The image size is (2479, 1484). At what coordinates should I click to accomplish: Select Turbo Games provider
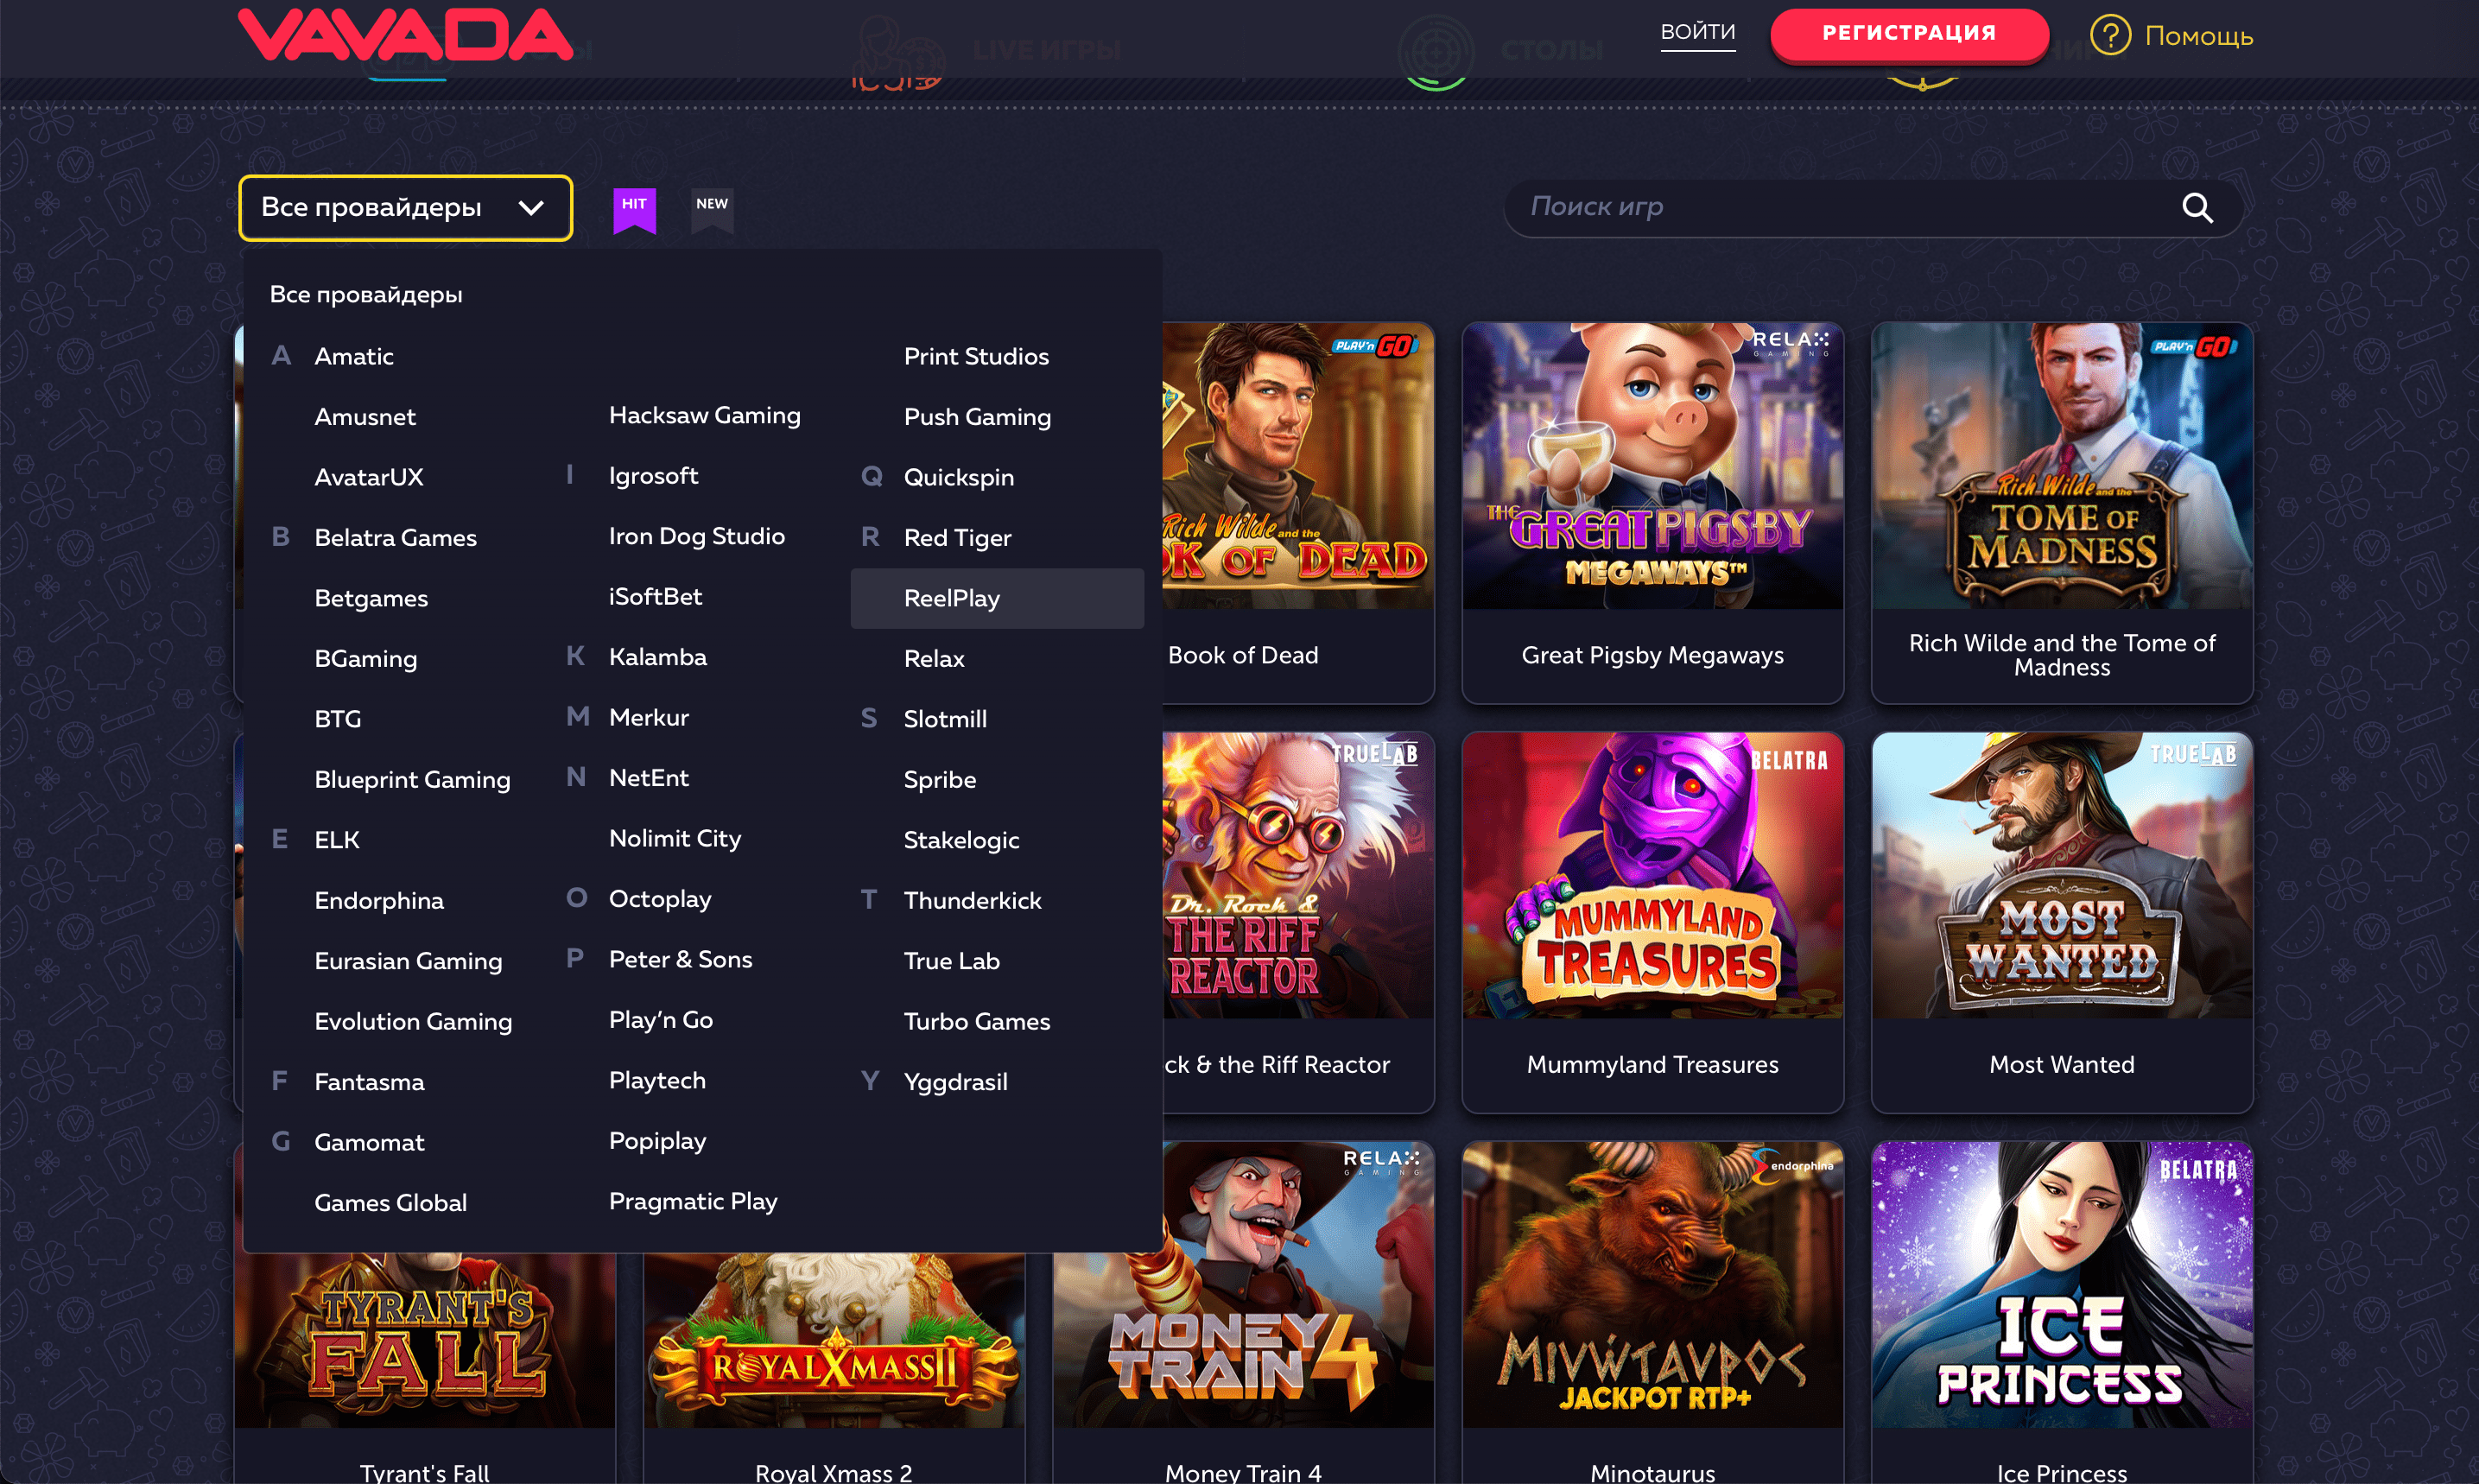(x=977, y=1022)
